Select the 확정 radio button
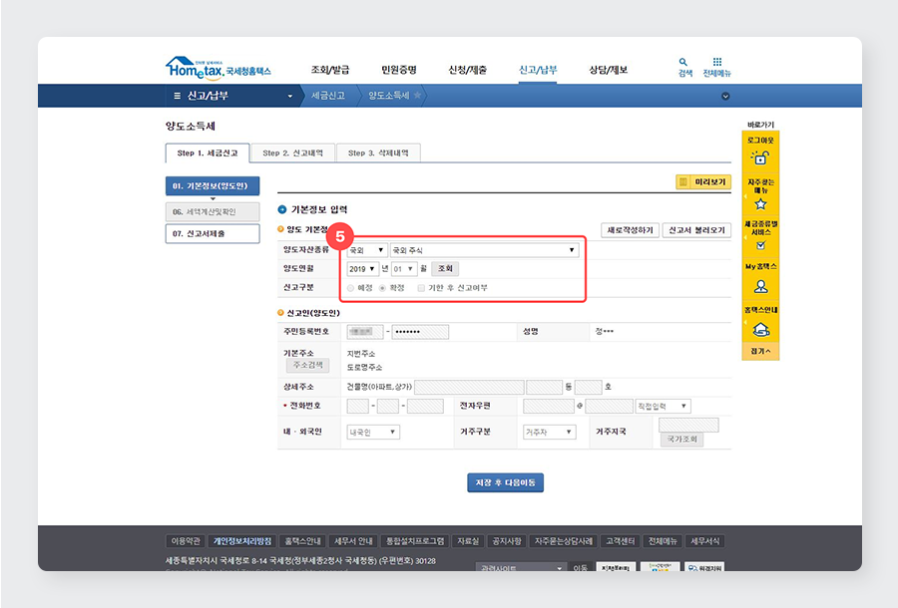Viewport: 898px width, 608px height. click(x=382, y=288)
